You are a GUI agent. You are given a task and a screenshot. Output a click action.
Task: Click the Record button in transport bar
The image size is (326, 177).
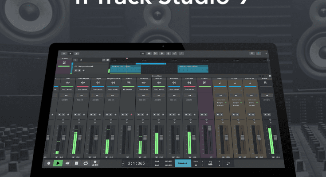(49, 163)
